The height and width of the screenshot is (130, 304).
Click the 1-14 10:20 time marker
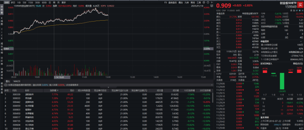point(62,77)
